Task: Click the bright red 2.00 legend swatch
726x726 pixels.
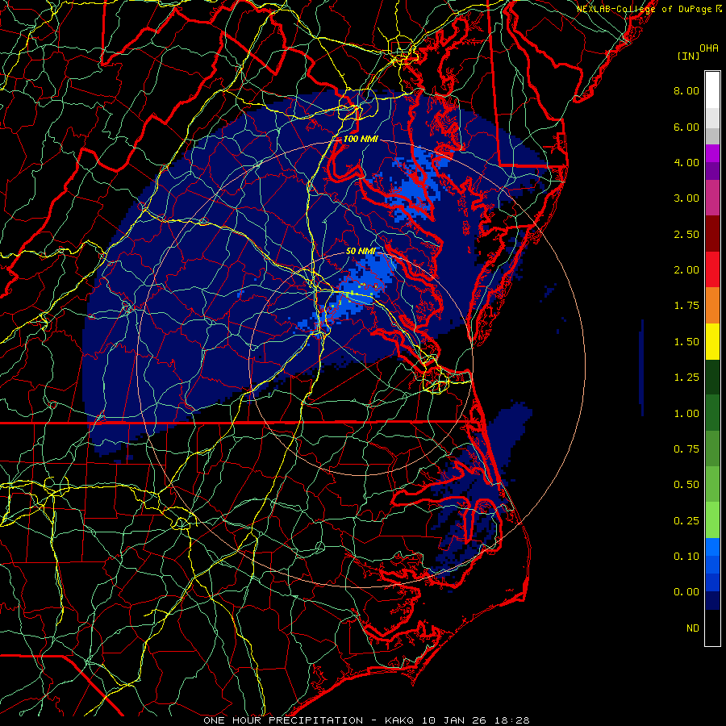Action: click(712, 269)
